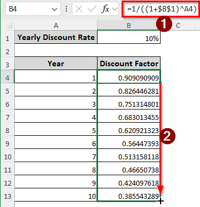Image resolution: width=200 pixels, height=207 pixels.
Task: Click the 10% cell
Action: [x=129, y=37]
